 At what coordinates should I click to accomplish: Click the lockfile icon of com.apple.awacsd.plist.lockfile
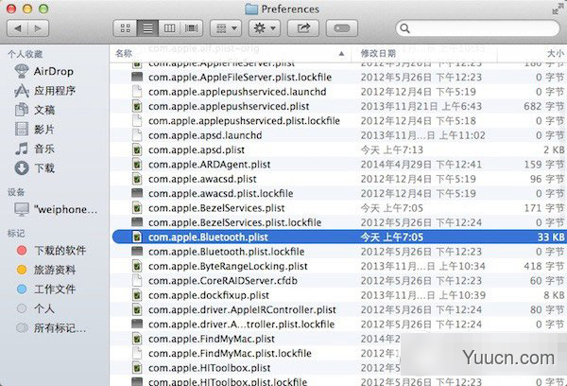(137, 193)
